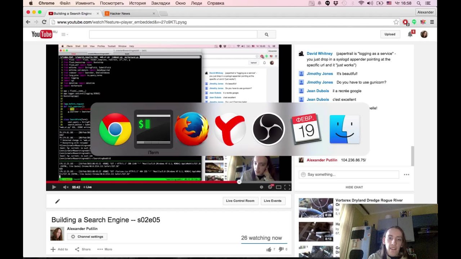
Task: Click the browser address bar
Action: (221, 22)
